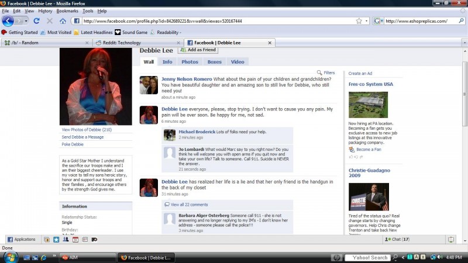Screen dimensions: 468x263
Task: Open the Windows Start orb
Action: coord(11,257)
